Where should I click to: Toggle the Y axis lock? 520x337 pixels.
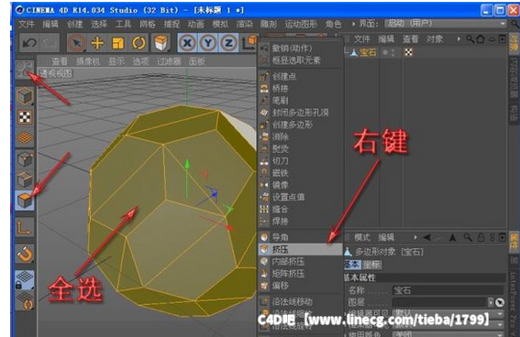pos(208,43)
